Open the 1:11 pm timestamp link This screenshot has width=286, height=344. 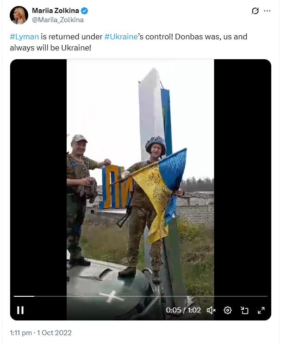click(21, 333)
